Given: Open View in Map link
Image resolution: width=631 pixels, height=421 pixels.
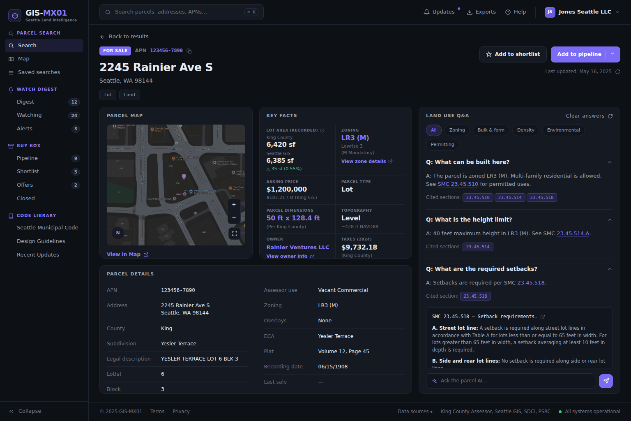Looking at the screenshot, I should click(x=127, y=254).
